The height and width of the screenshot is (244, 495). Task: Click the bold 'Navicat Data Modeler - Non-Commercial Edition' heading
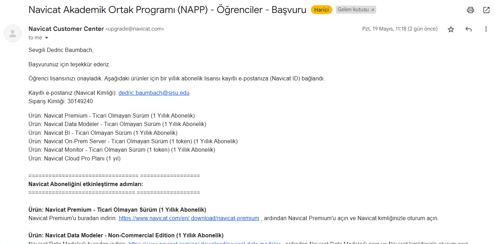126,235
